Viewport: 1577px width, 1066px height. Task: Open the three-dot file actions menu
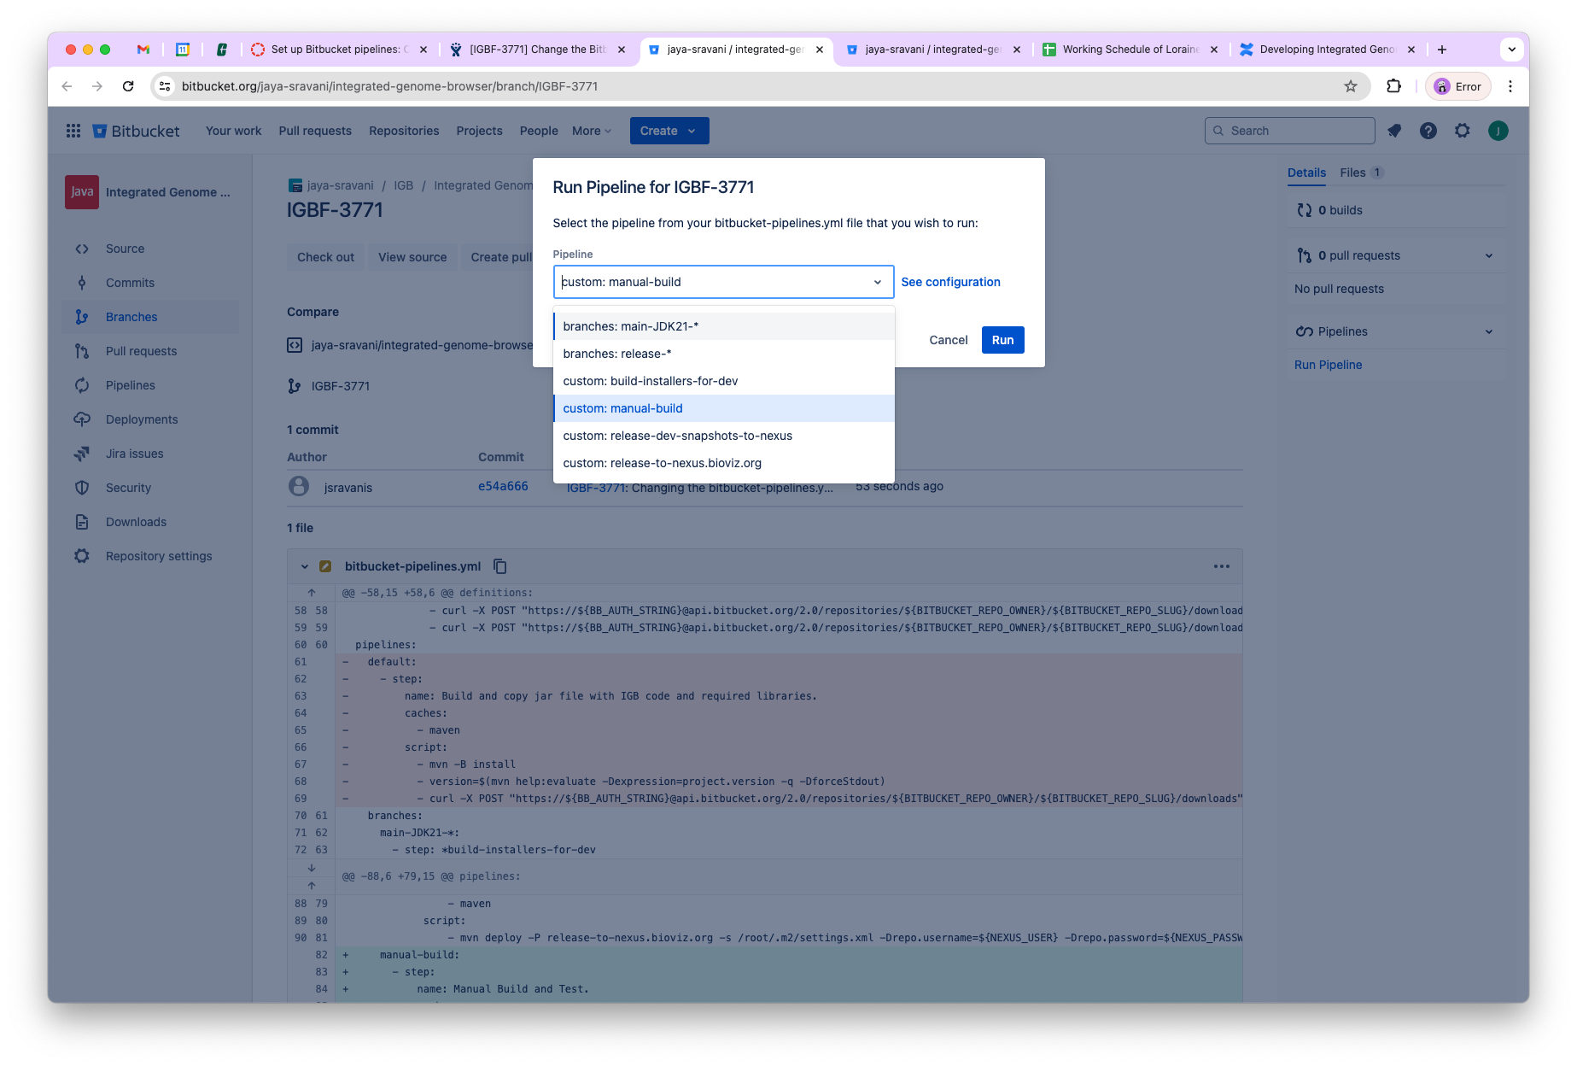(x=1222, y=566)
